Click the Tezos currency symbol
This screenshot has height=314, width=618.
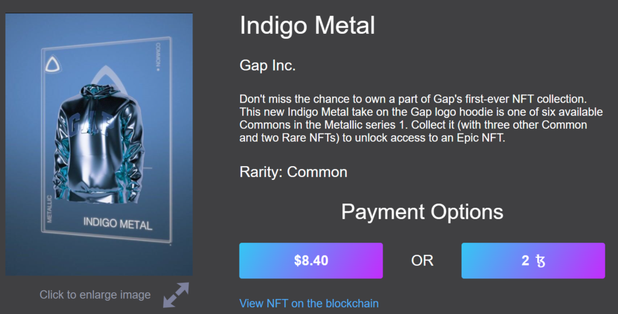pos(540,261)
